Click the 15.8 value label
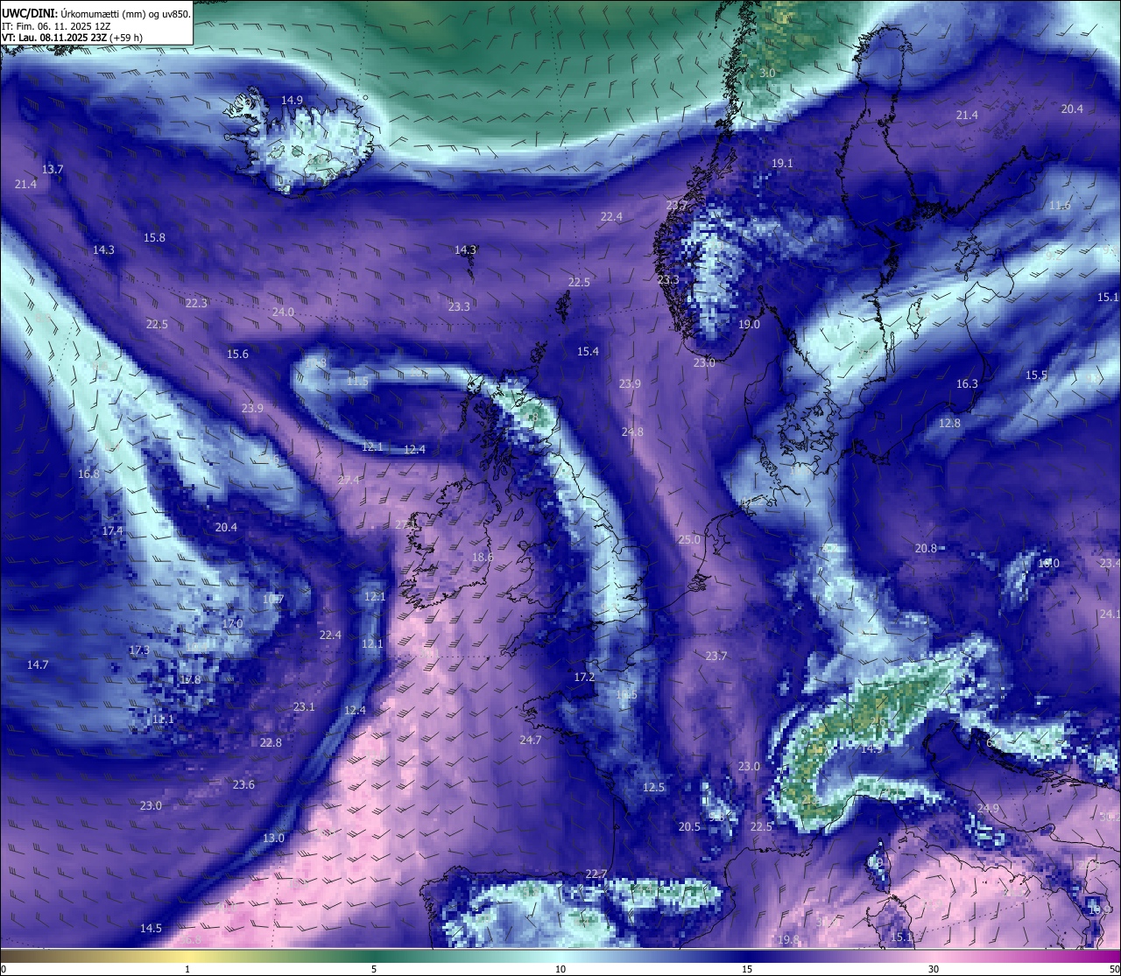 [x=154, y=238]
